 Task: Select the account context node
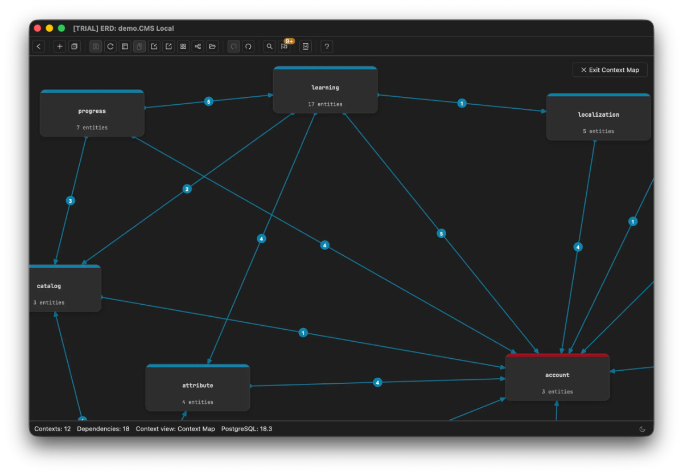pos(557,376)
